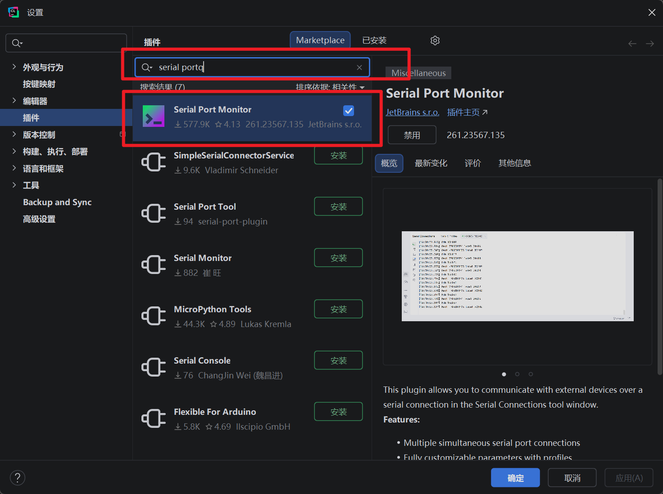The height and width of the screenshot is (494, 663).
Task: Expand the 语言和框架 settings group
Action: pyautogui.click(x=14, y=168)
